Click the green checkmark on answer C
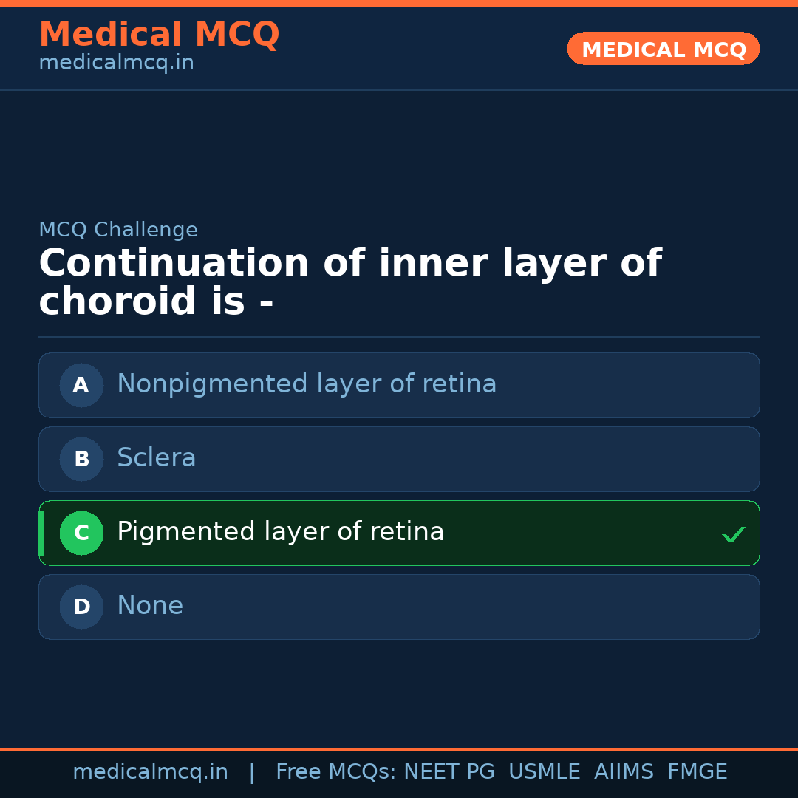 pyautogui.click(x=734, y=533)
